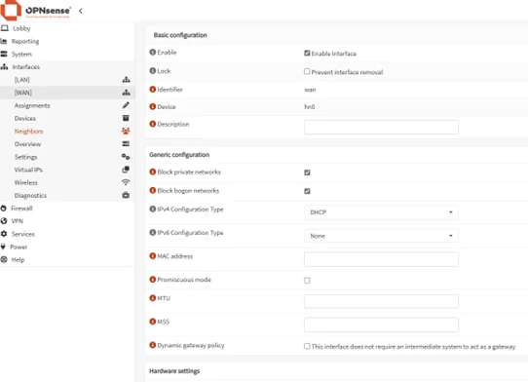Click the Services gear icon

click(4, 234)
